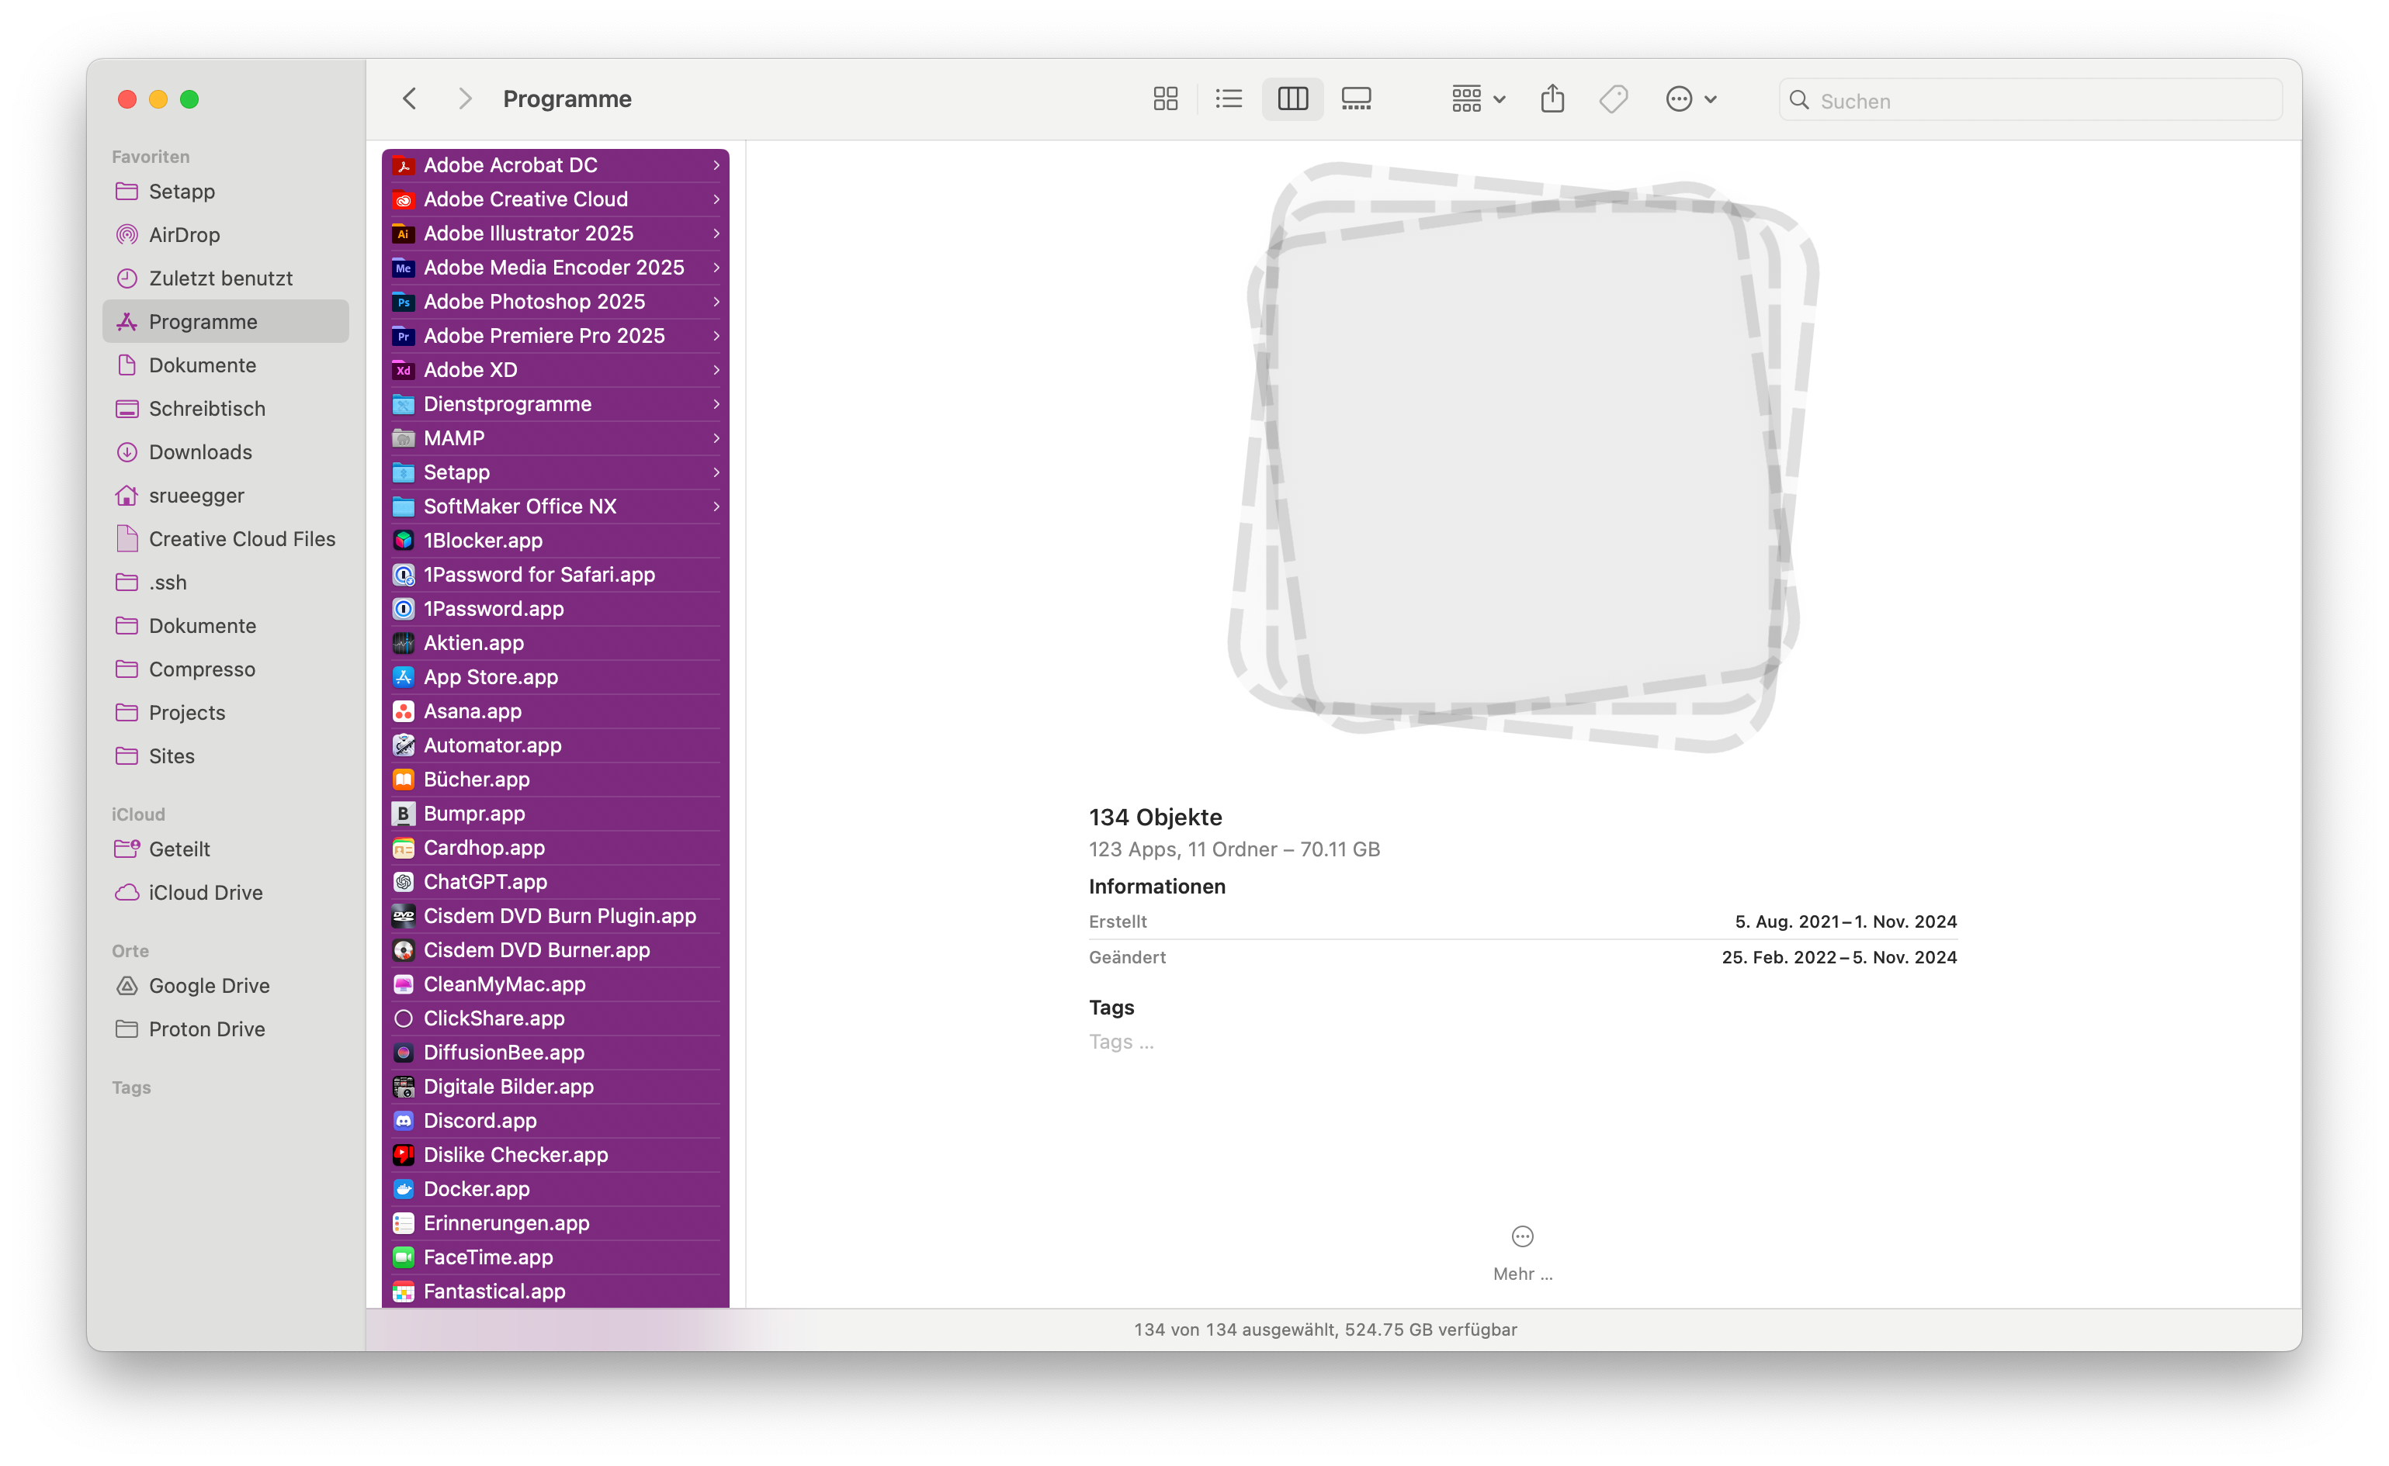The image size is (2389, 1466).
Task: Open Compresso folder in sidebar
Action: (x=226, y=669)
